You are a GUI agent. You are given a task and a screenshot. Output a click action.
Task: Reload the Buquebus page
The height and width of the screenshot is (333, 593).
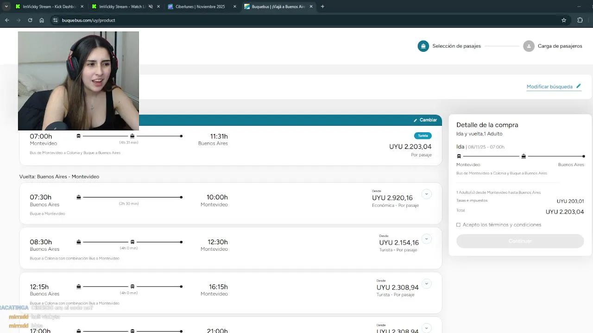(30, 20)
